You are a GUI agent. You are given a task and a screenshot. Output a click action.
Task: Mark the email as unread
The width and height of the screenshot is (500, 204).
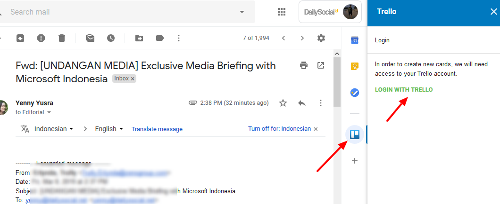tap(90, 38)
